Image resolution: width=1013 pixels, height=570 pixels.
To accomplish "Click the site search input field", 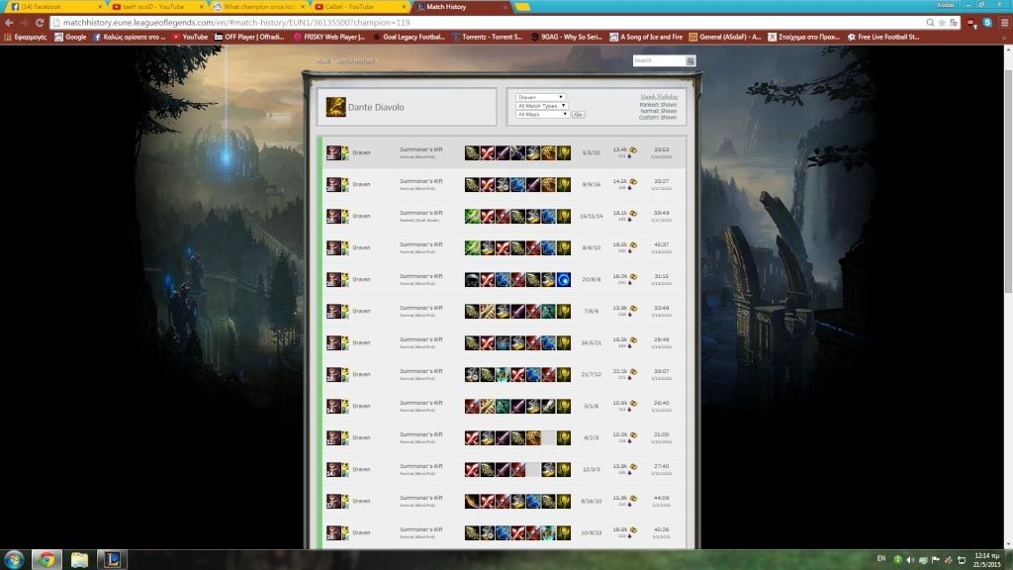I will 659,60.
